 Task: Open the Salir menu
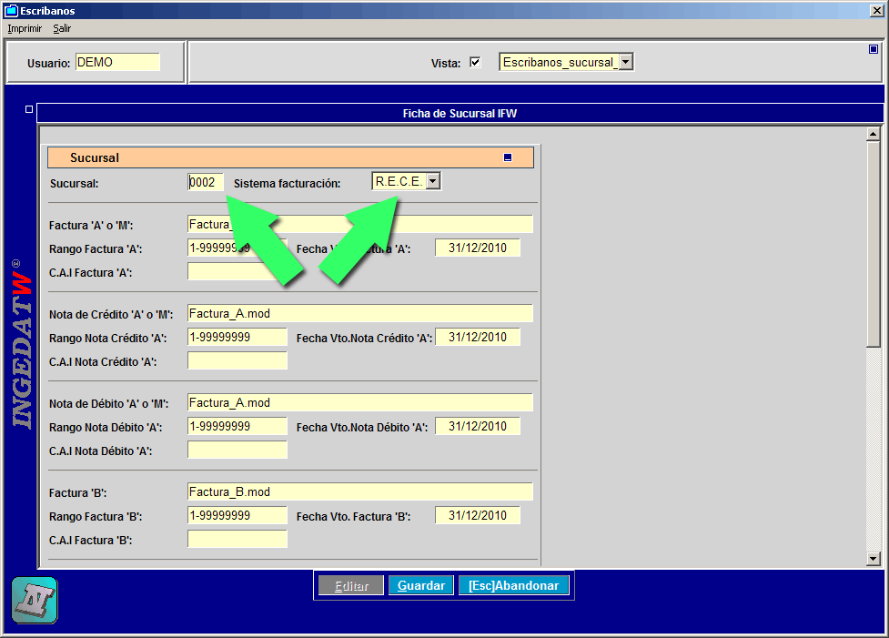coord(62,28)
